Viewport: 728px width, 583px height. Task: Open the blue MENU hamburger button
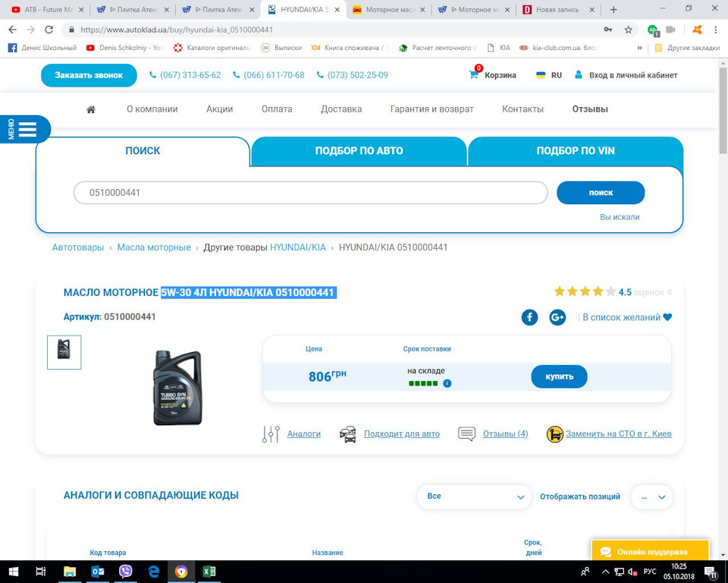tap(25, 129)
